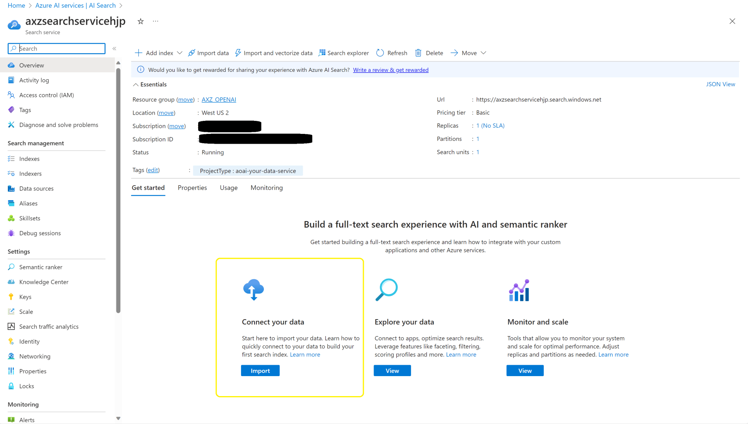The height and width of the screenshot is (424, 748).
Task: Click the Import button under Connect your data
Action: tap(260, 371)
